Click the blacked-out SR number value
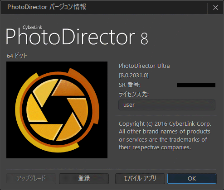The image size is (224, 190). tap(196, 85)
